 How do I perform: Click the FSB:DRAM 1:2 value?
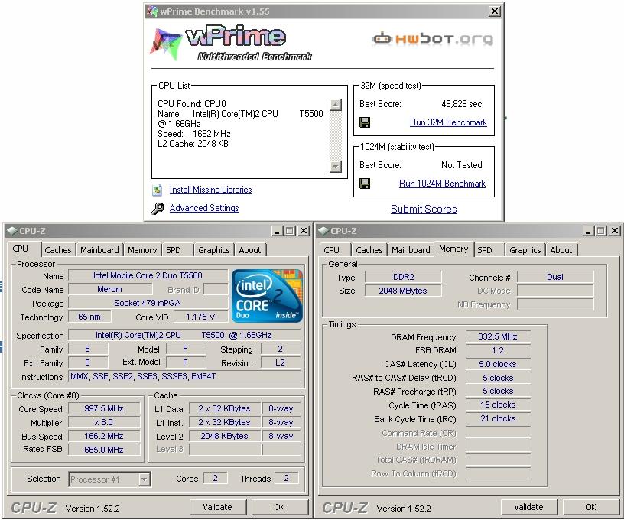[498, 350]
